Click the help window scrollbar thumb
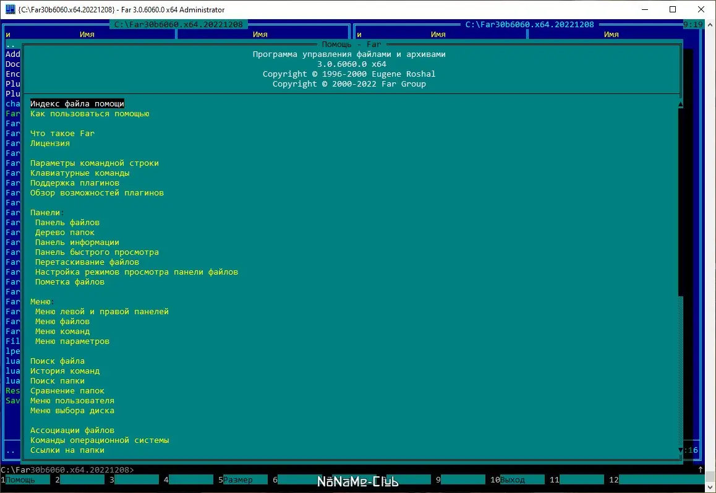Image resolution: width=716 pixels, height=493 pixels. point(680,203)
